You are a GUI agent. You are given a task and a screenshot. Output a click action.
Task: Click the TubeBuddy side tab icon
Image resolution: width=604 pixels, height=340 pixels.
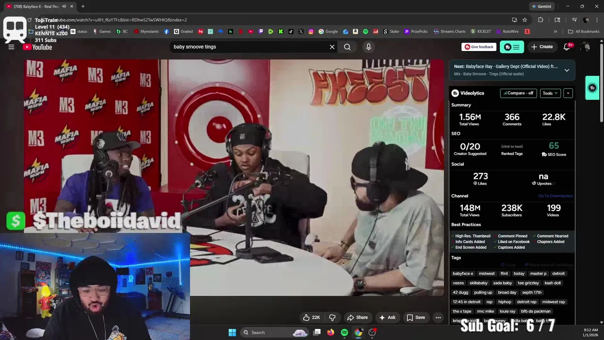592,88
